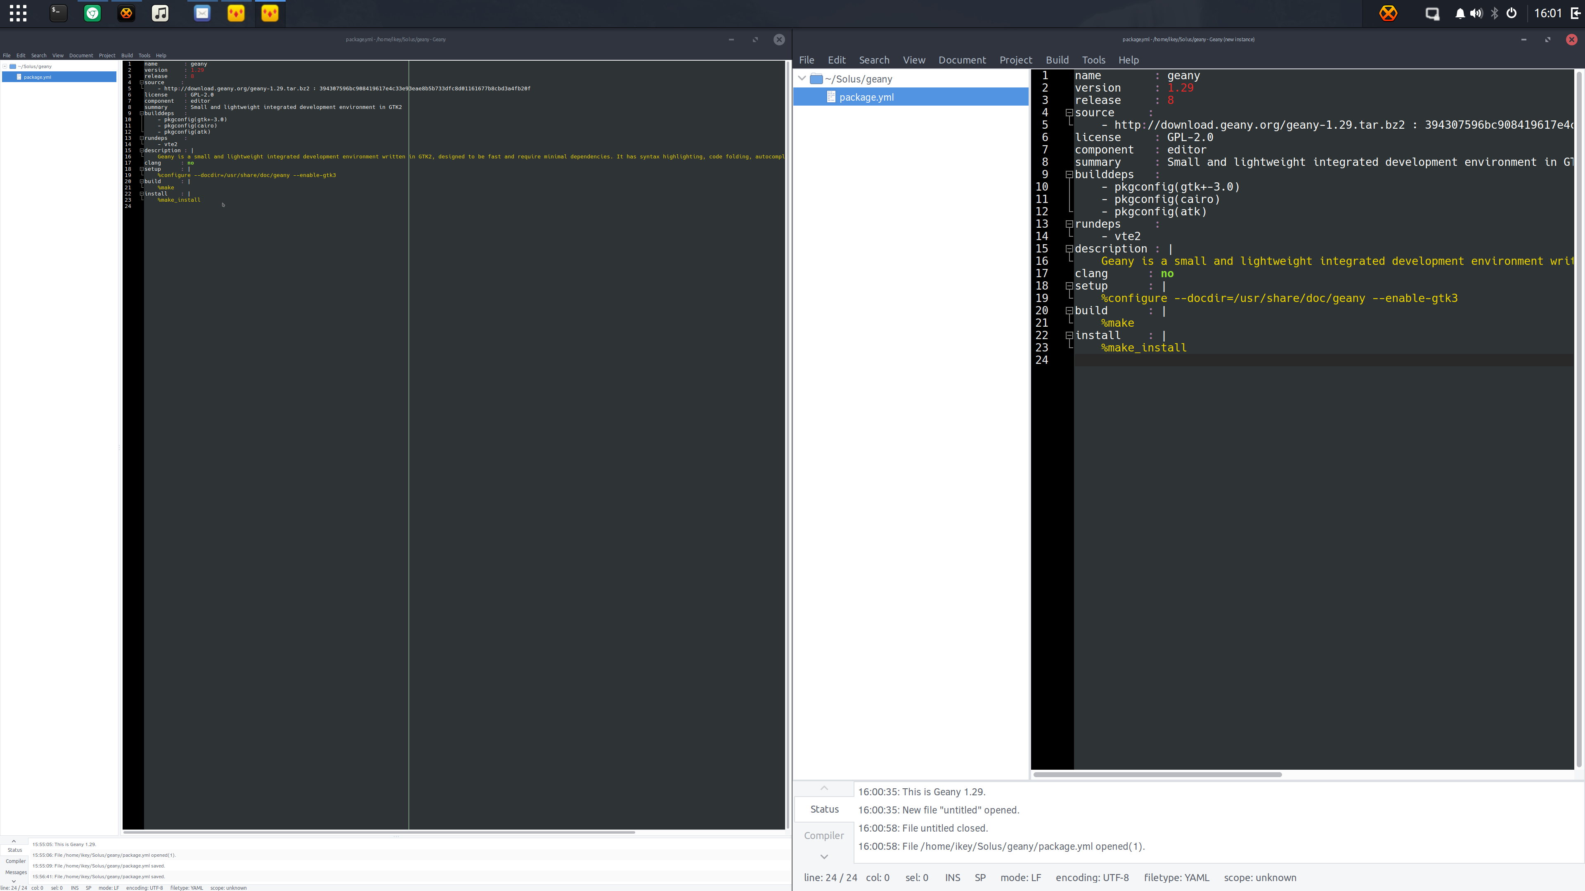1585x891 pixels.
Task: Switch to the second Geany taskbar icon
Action: (270, 13)
